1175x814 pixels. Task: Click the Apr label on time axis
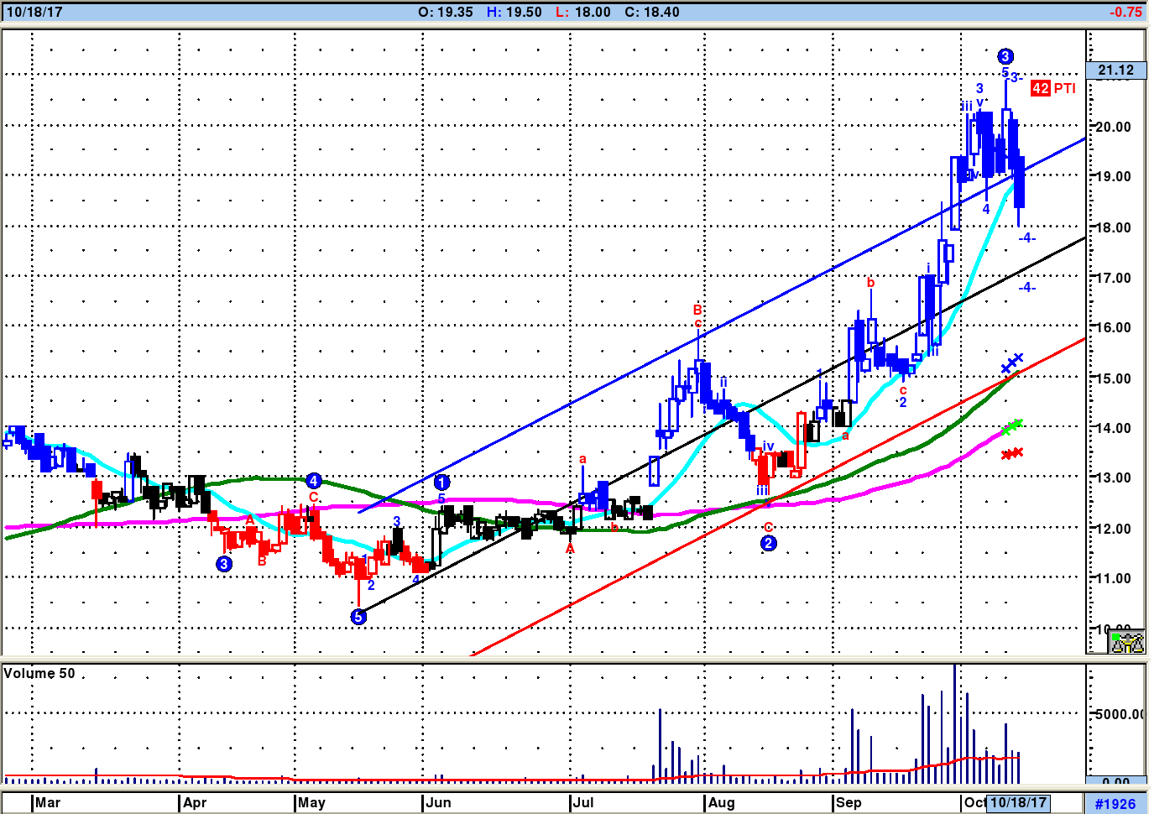[x=195, y=802]
